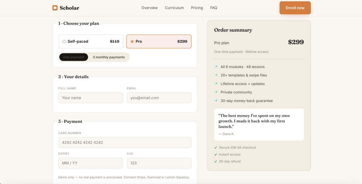362x184 pixels.
Task: Click the Card number input field
Action: tap(125, 143)
